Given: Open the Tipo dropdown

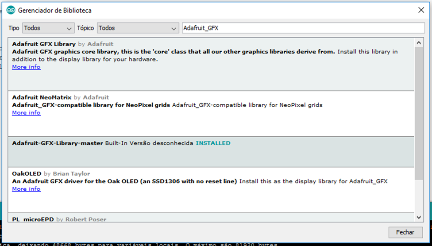Looking at the screenshot, I should (x=48, y=28).
